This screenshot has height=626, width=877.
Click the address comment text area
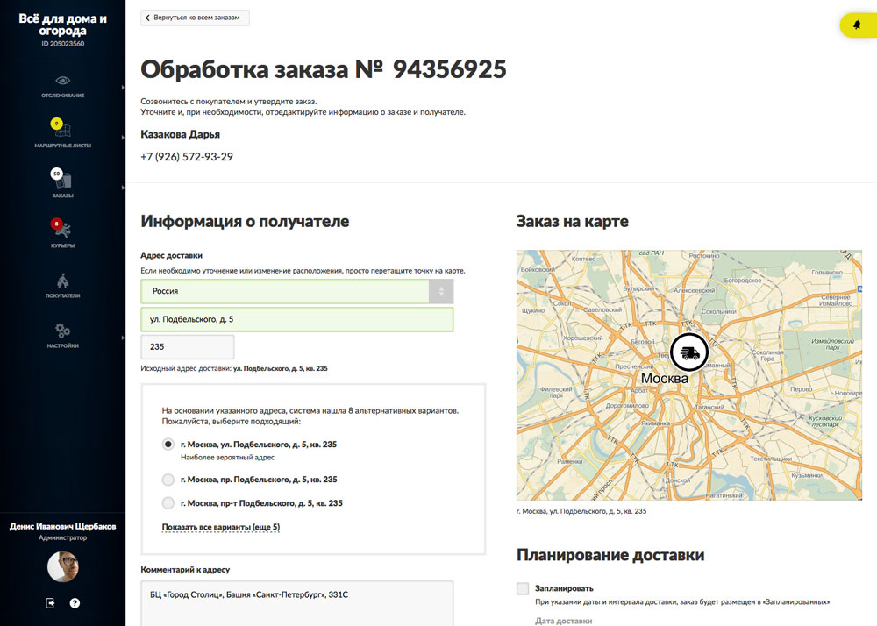point(297,603)
